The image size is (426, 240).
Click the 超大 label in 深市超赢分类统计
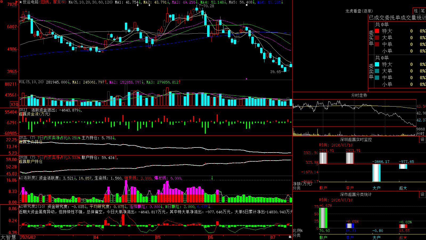point(403,237)
